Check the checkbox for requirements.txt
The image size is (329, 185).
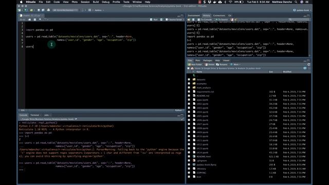pos(189,92)
